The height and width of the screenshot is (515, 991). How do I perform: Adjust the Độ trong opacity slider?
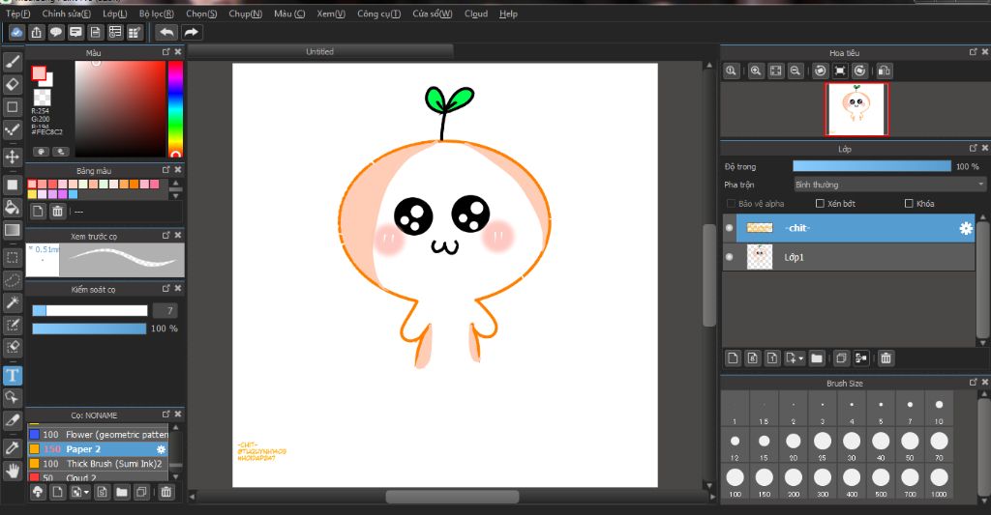pos(872,166)
